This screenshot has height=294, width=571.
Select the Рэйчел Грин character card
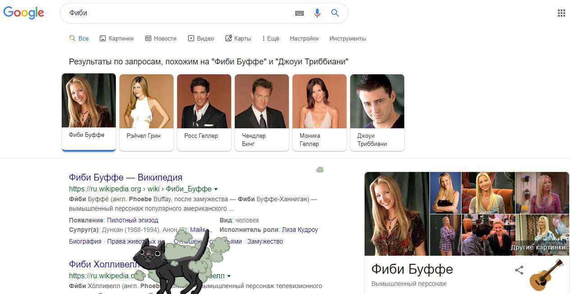146,112
